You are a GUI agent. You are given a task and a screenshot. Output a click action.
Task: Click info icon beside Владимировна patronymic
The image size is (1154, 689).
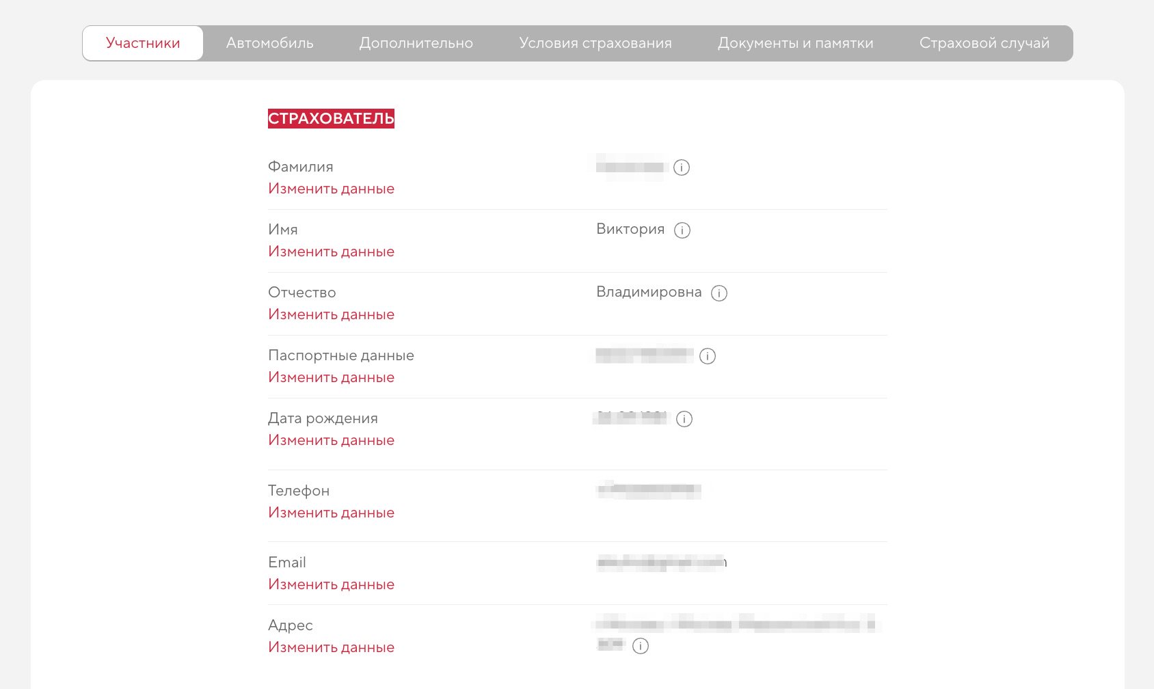click(719, 293)
